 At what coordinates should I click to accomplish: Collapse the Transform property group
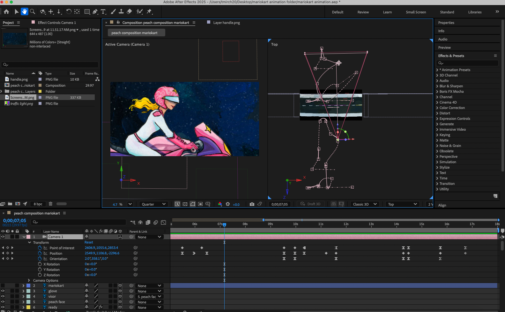[30, 243]
